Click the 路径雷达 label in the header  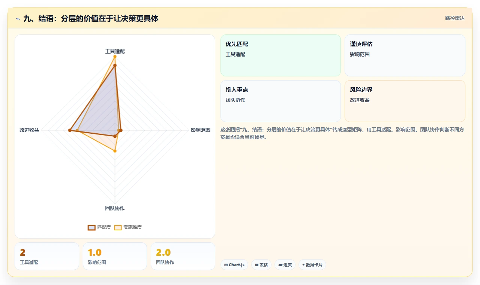454,18
